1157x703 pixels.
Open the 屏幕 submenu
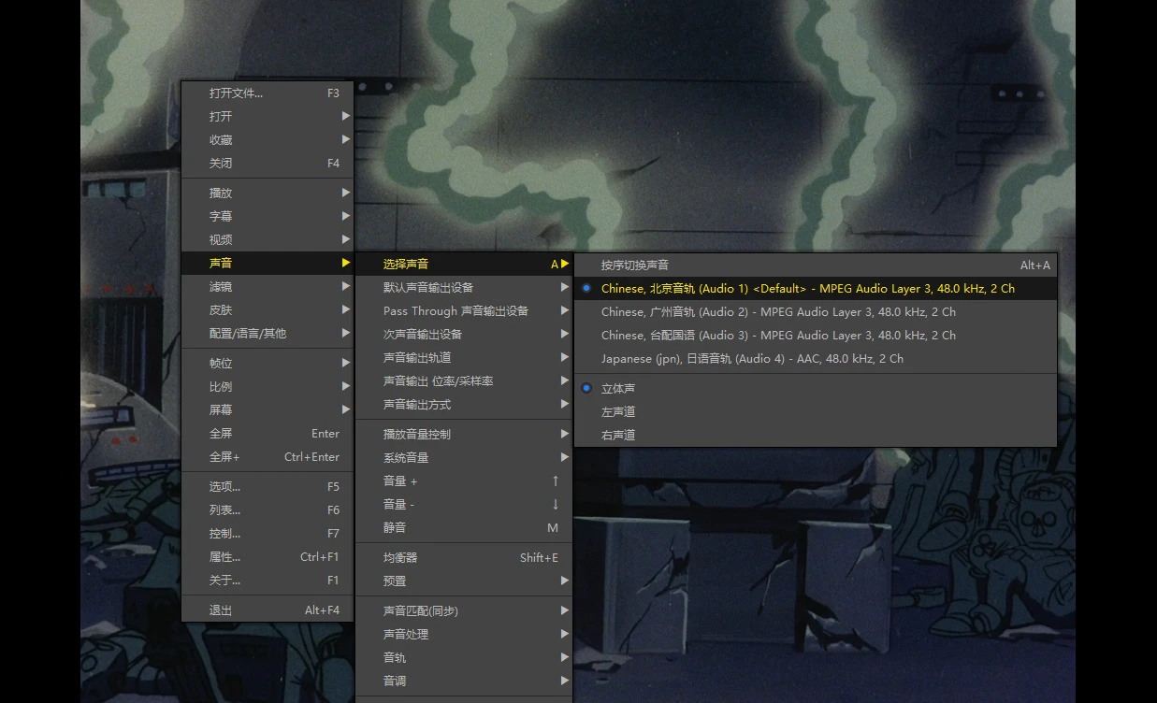(268, 409)
